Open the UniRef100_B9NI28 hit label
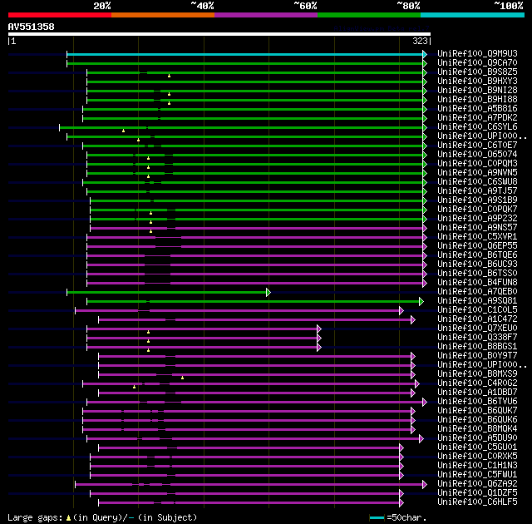 click(477, 91)
